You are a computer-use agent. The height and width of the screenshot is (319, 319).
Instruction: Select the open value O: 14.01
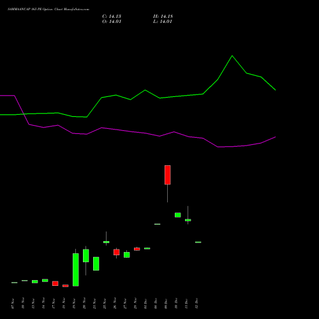112,22
